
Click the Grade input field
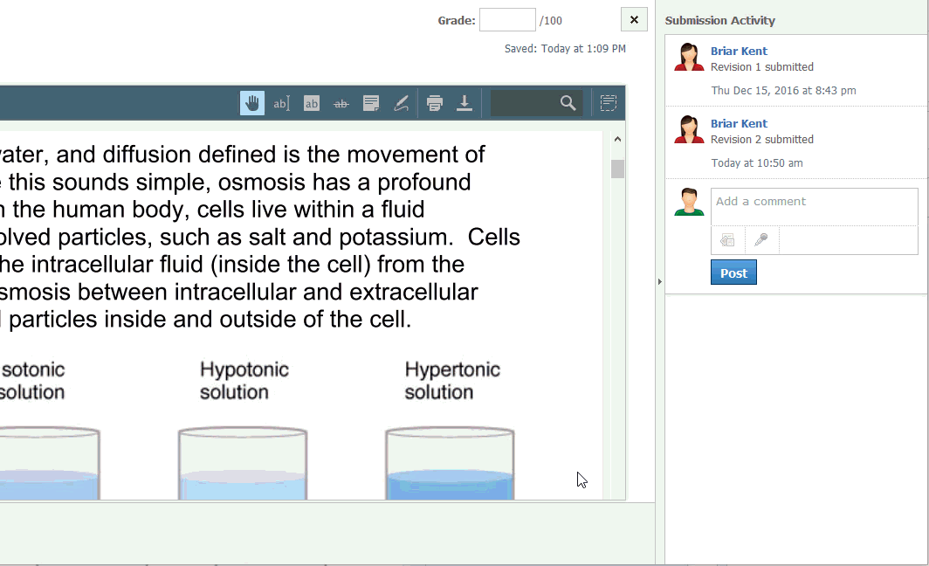(507, 20)
